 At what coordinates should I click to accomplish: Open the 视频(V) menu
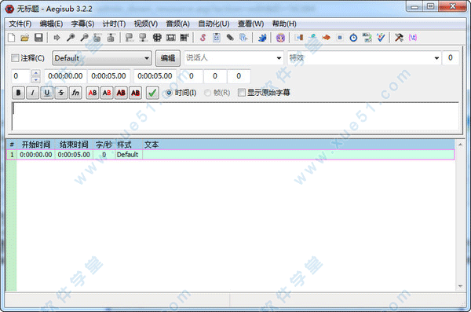coord(146,24)
